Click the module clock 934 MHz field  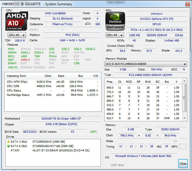click(157, 70)
